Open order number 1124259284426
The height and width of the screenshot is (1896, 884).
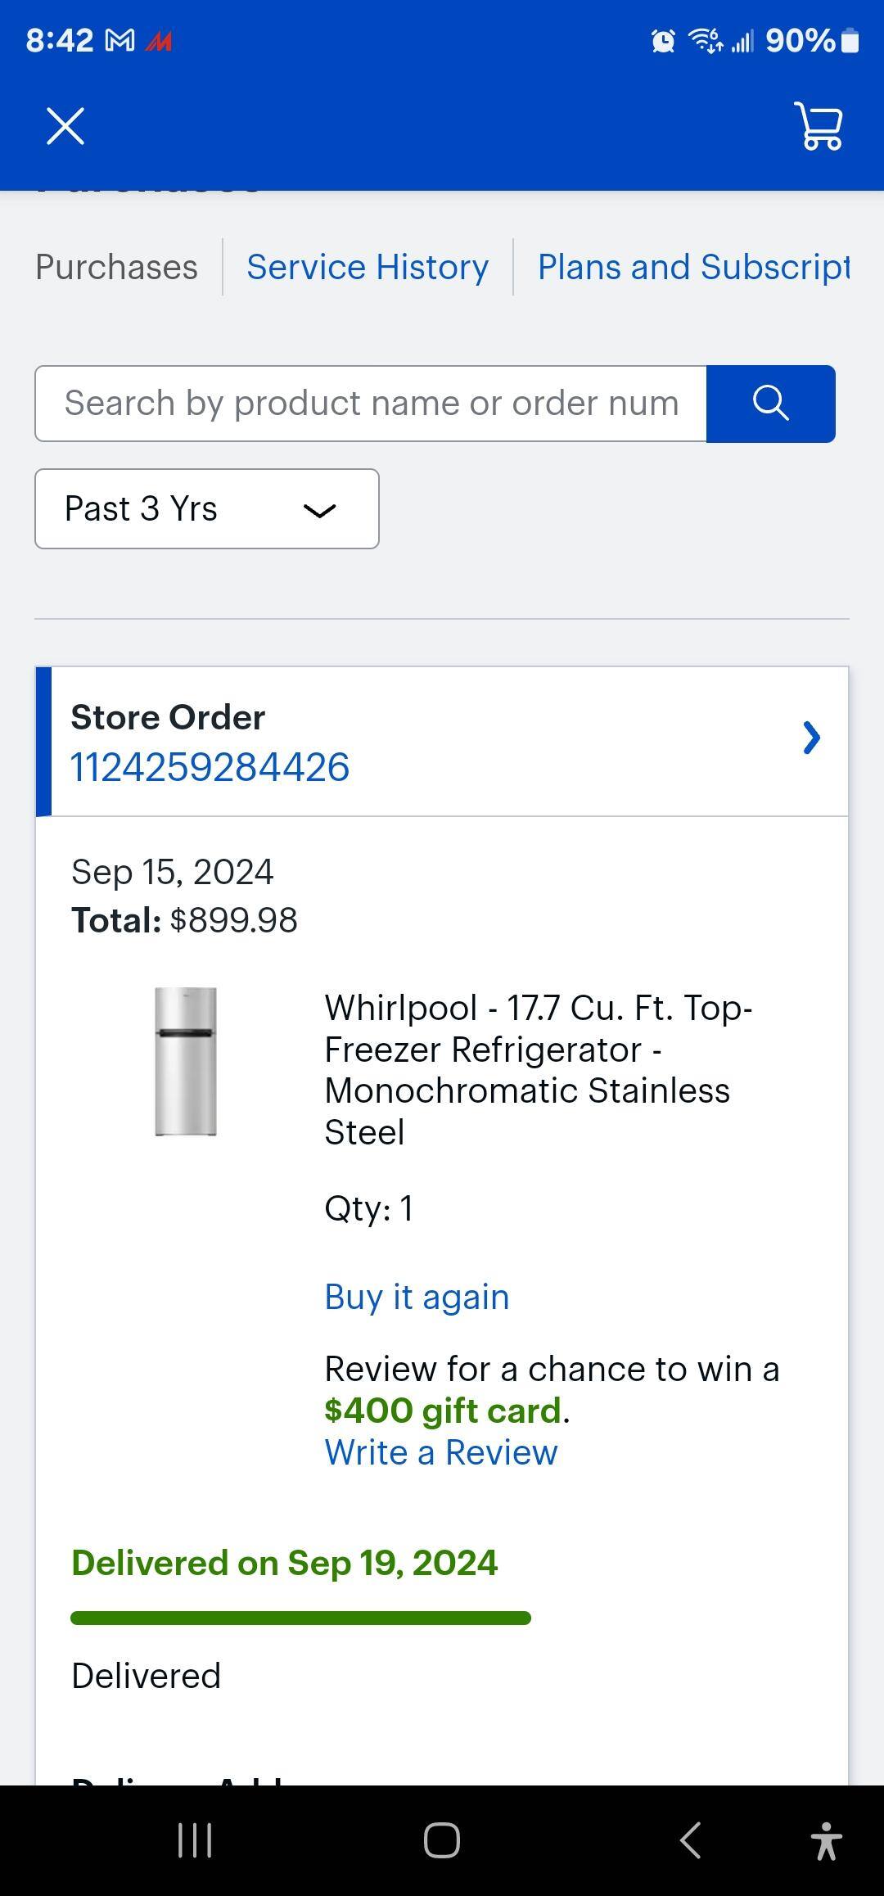[x=210, y=767]
